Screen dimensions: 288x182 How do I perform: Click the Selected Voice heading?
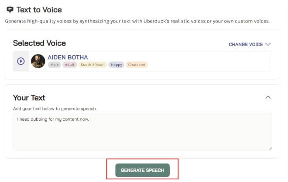39,43
